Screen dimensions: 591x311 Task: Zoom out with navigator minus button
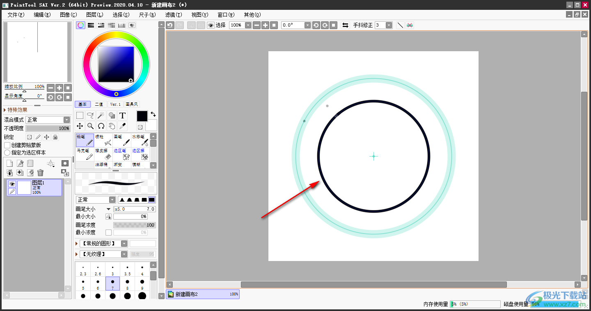click(50, 88)
